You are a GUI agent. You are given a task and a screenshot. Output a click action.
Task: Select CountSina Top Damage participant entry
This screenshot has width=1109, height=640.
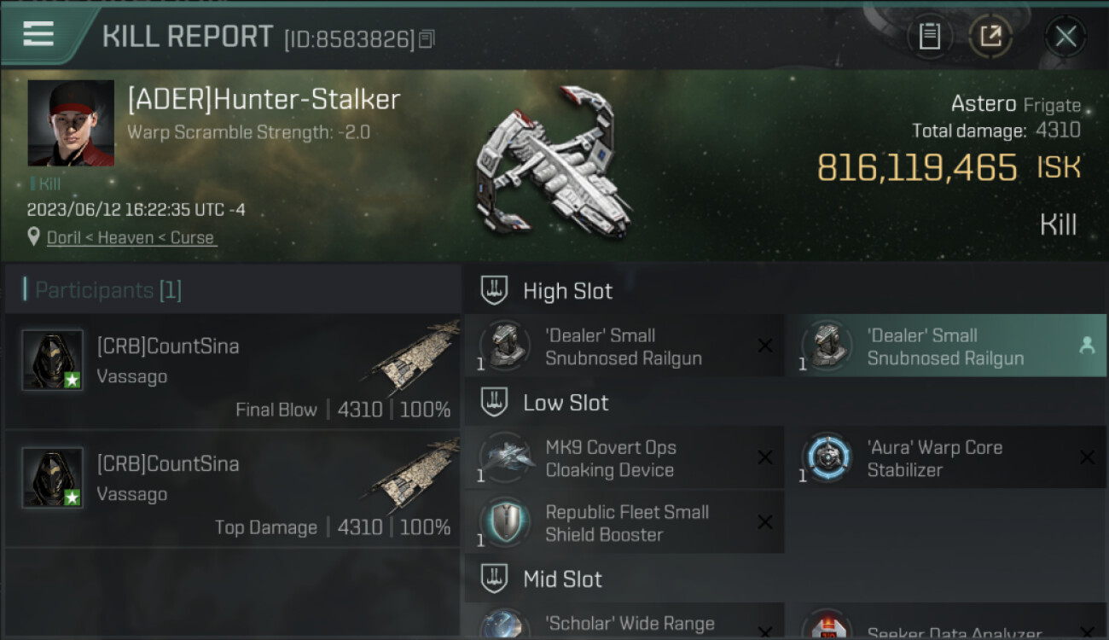coord(232,490)
